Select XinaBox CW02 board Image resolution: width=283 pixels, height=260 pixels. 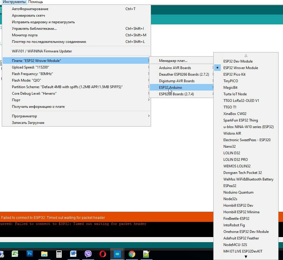click(x=246, y=114)
